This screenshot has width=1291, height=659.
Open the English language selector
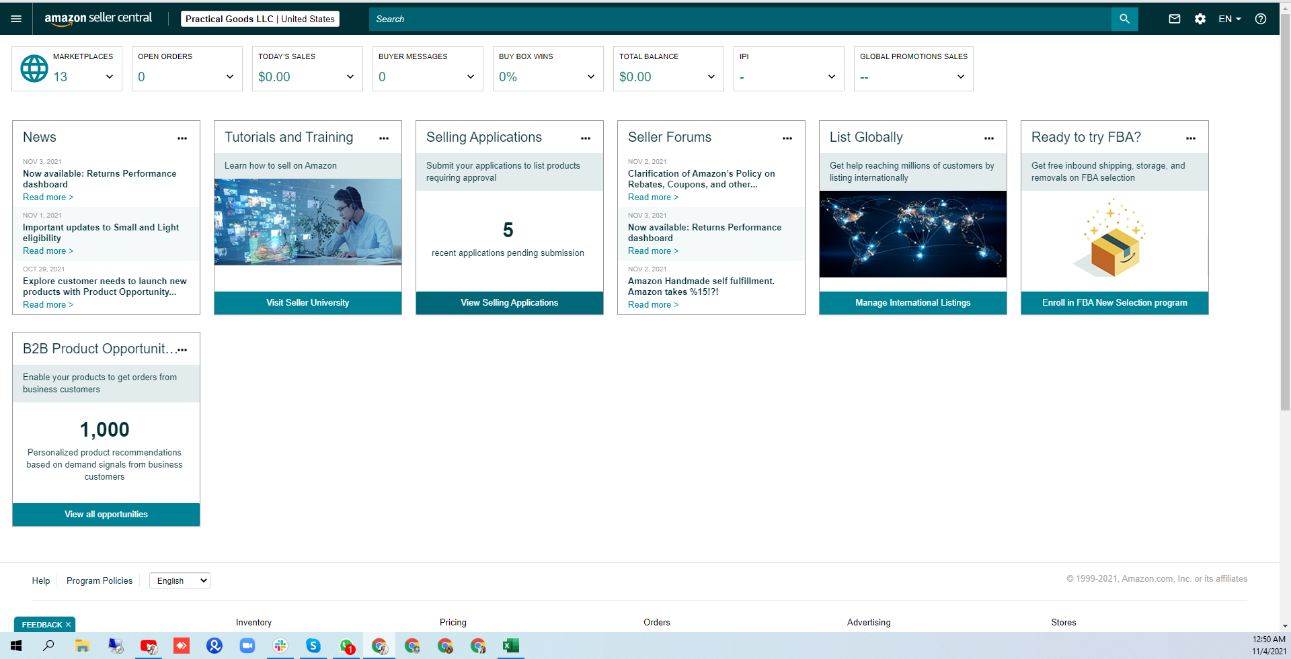[180, 580]
